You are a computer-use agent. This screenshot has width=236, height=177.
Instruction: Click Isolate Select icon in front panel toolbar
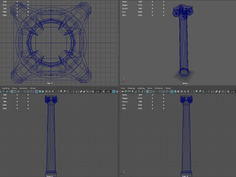76,91
